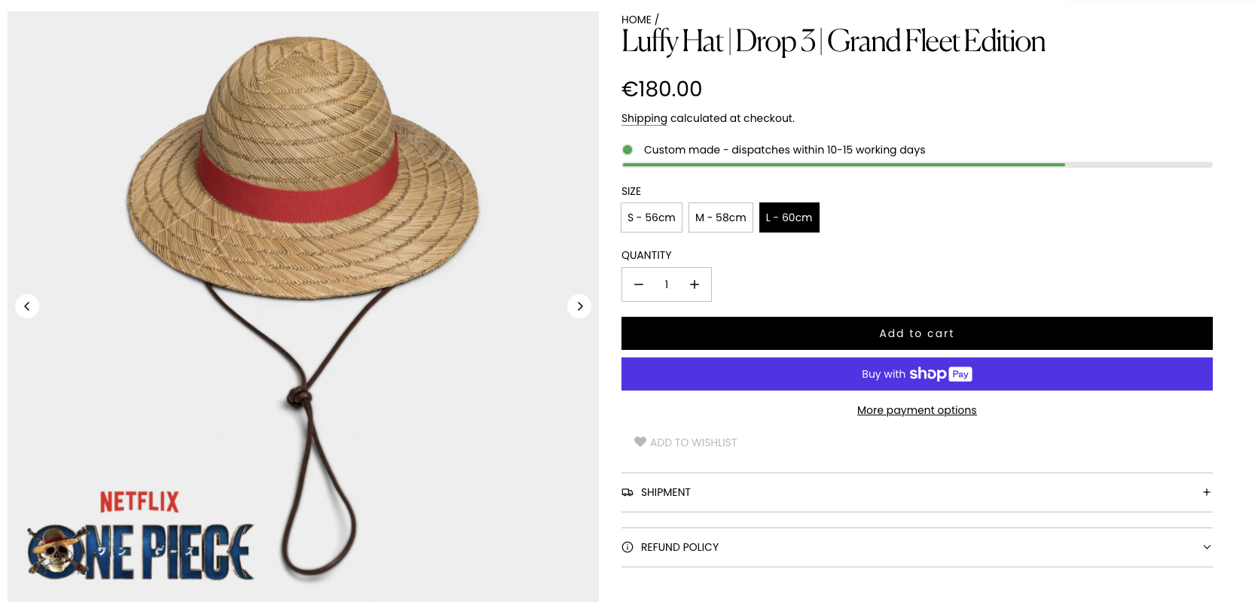Viewport: 1258px width, 602px height.
Task: Select size M - 58cm
Action: point(720,217)
